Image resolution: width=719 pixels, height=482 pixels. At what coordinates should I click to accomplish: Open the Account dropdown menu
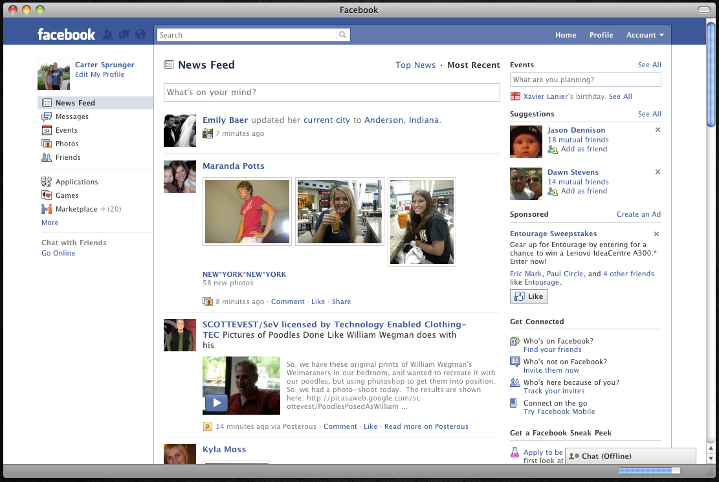[x=645, y=35]
